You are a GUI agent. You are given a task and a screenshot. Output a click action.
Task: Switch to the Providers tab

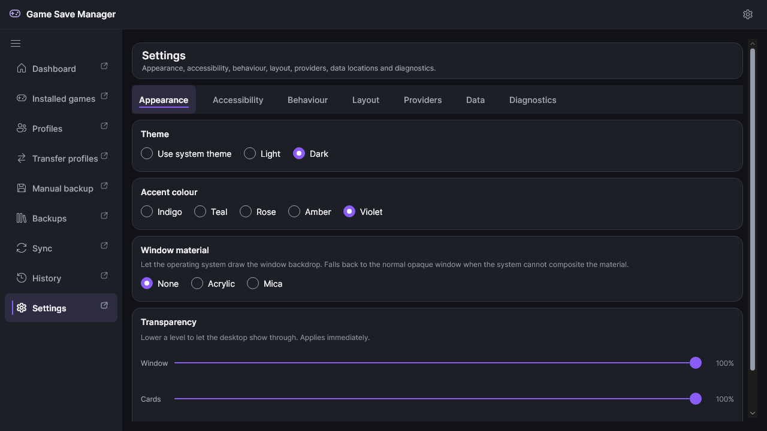[x=422, y=100]
